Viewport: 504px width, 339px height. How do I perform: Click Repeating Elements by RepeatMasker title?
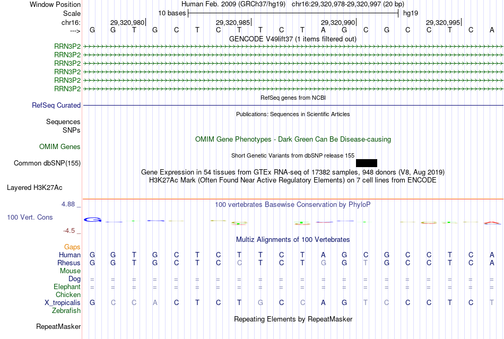pyautogui.click(x=293, y=319)
